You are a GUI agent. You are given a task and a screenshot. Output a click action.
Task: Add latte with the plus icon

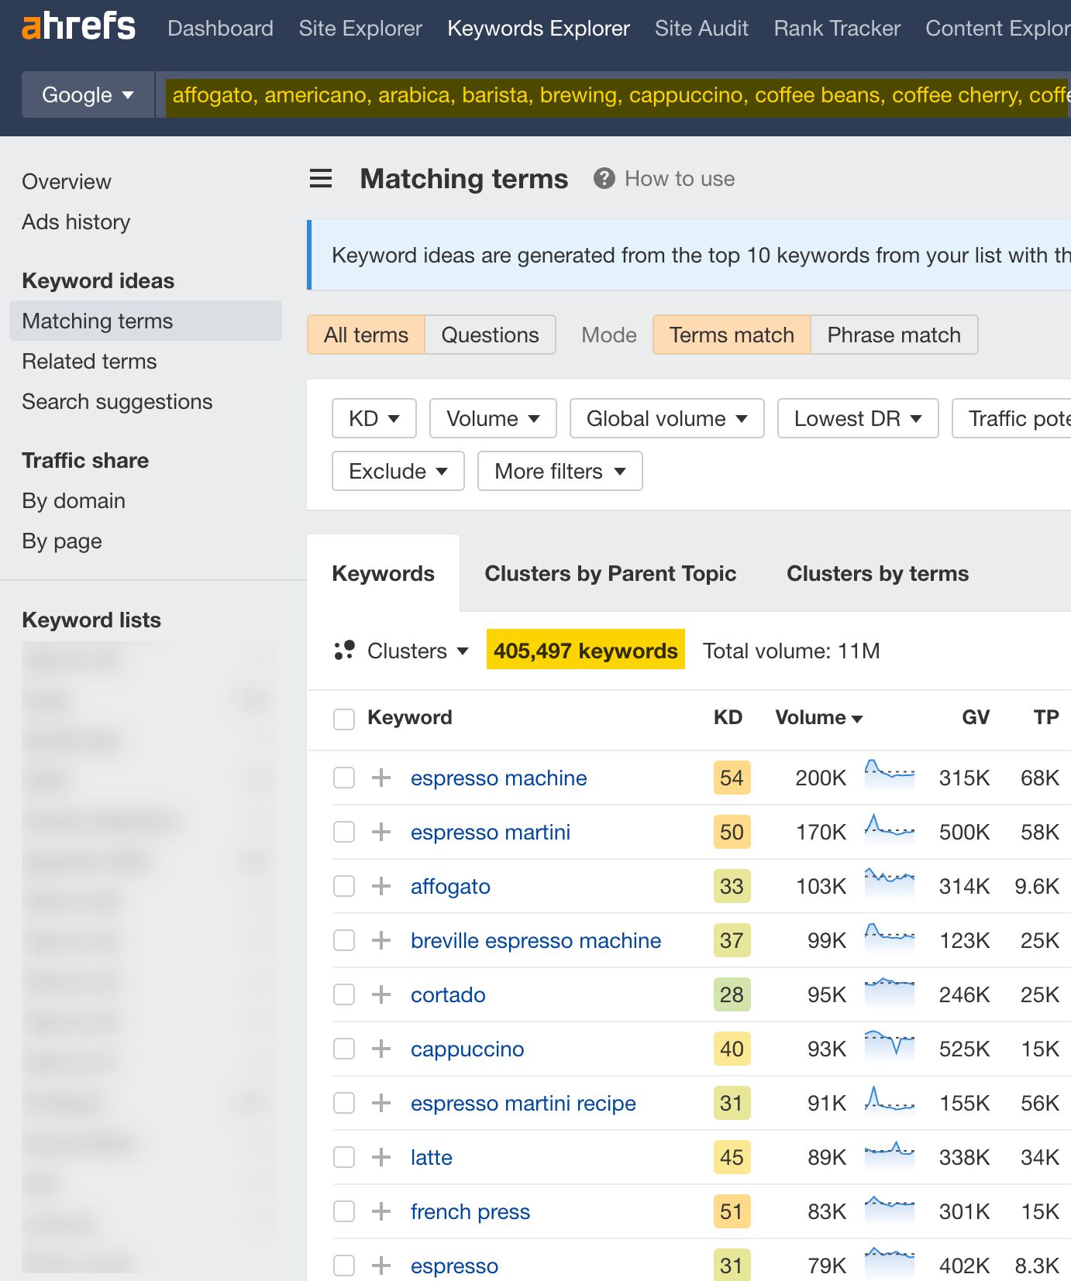pos(381,1157)
